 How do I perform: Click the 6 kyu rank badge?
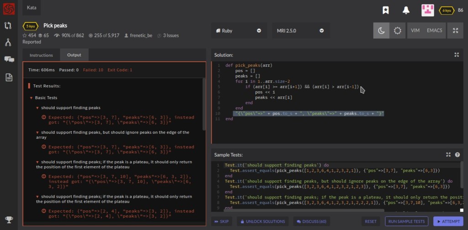447,10
